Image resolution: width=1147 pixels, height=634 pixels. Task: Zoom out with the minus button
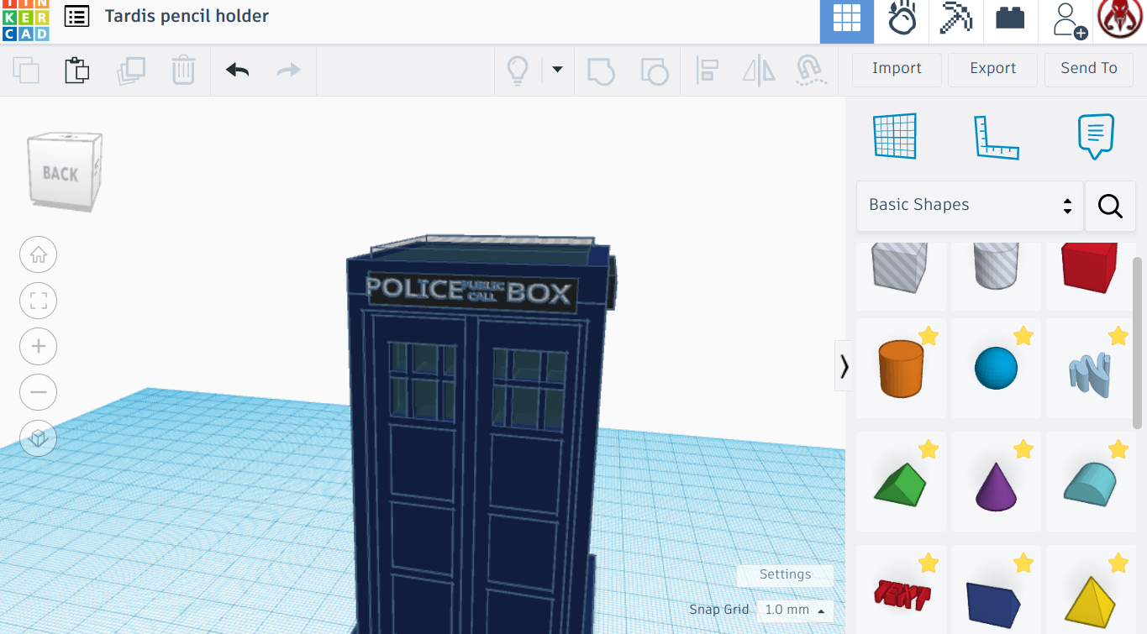(x=39, y=392)
